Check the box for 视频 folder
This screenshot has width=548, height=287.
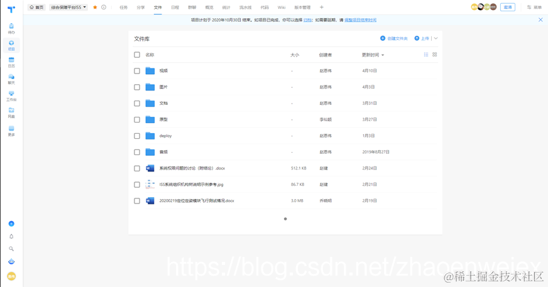tap(137, 71)
